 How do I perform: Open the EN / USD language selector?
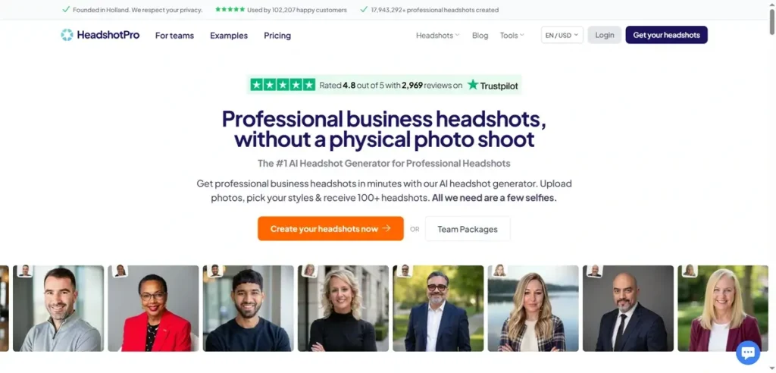coord(562,35)
